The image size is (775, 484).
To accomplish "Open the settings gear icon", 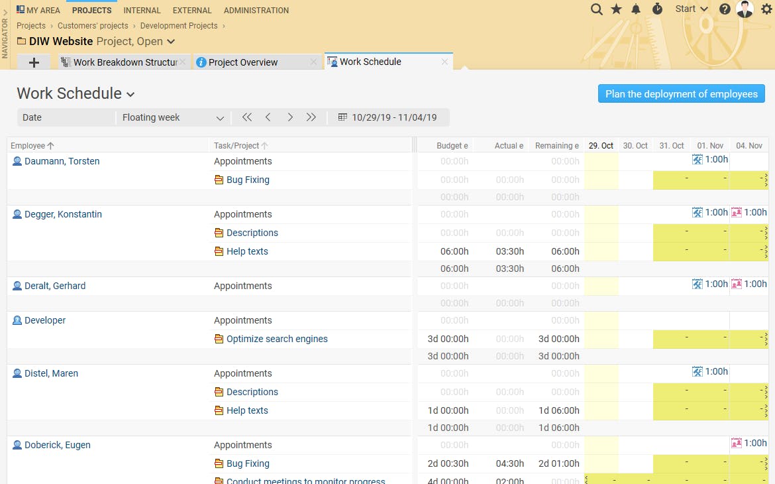I will point(766,9).
